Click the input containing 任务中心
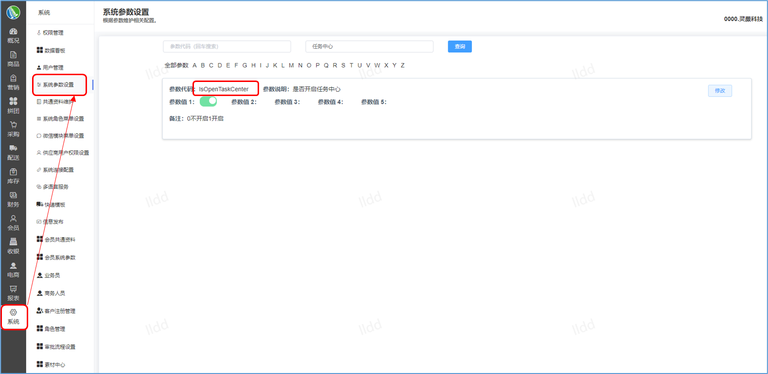This screenshot has height=374, width=768. tap(369, 47)
